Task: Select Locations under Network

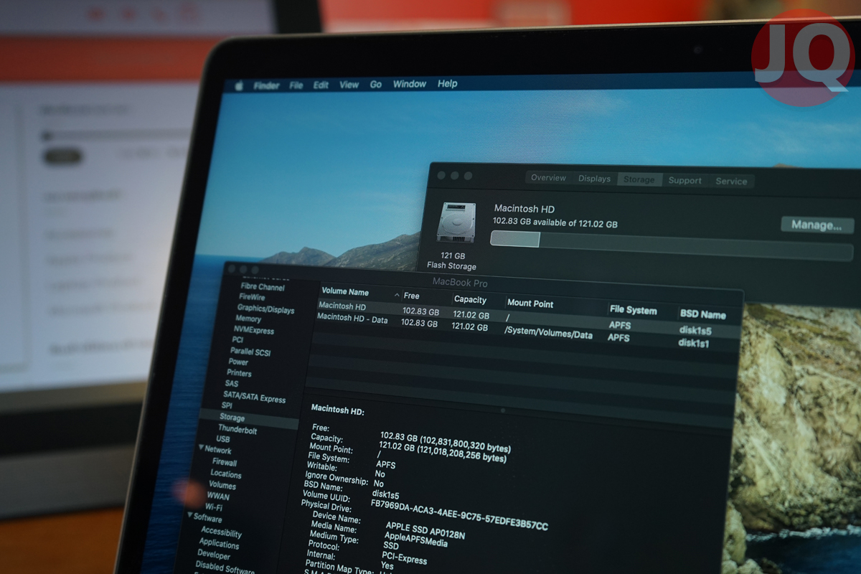Action: tap(226, 474)
